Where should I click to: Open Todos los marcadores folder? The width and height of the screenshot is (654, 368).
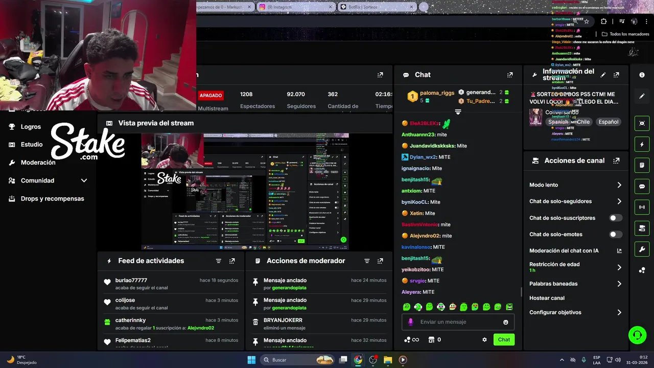(x=625, y=34)
